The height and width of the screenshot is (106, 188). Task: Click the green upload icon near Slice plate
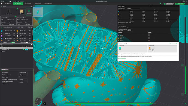(x=160, y=4)
